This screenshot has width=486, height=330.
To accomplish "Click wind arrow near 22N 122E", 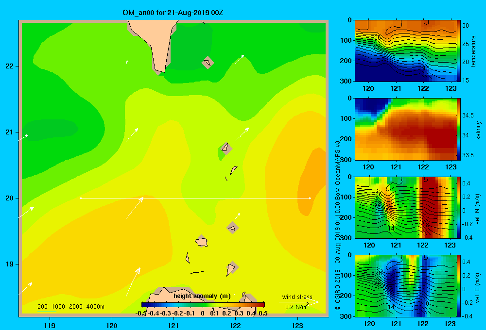I will (x=239, y=59).
